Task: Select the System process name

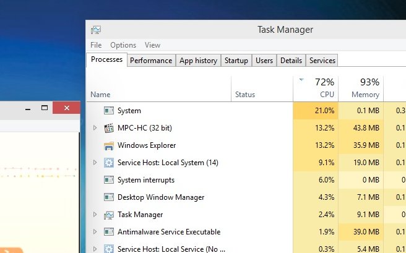Action: [x=129, y=111]
